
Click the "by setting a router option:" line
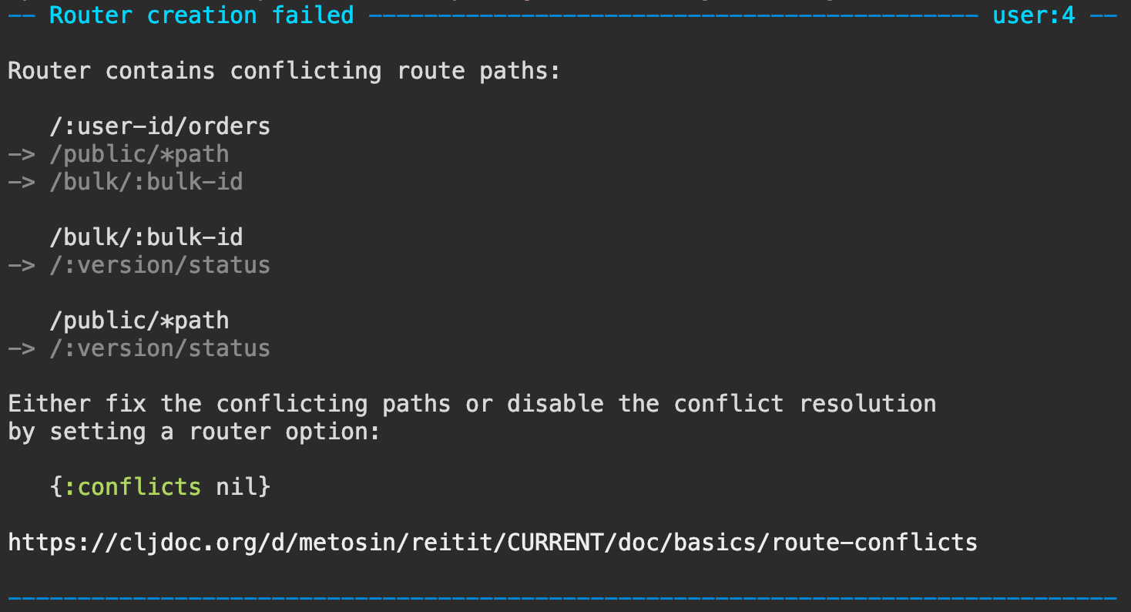click(194, 432)
